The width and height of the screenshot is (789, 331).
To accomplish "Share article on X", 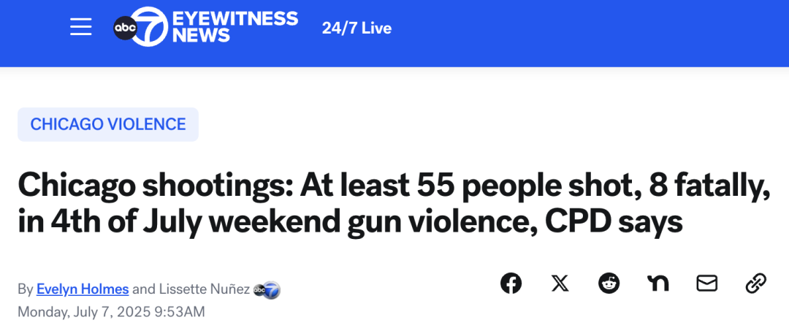I will pyautogui.click(x=560, y=284).
